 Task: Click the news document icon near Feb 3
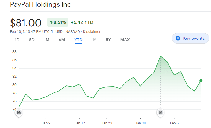point(161,112)
